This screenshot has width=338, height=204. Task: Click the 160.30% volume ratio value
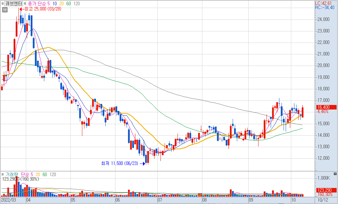[x=325, y=194]
